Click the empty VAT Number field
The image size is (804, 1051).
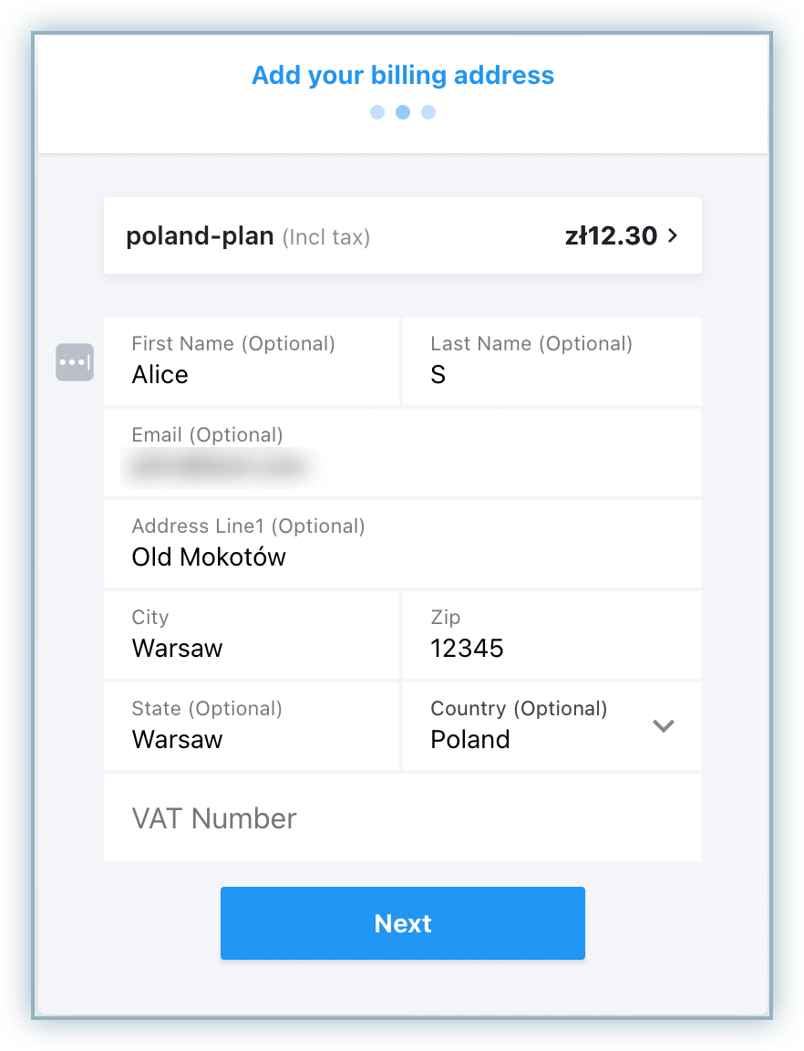[402, 818]
